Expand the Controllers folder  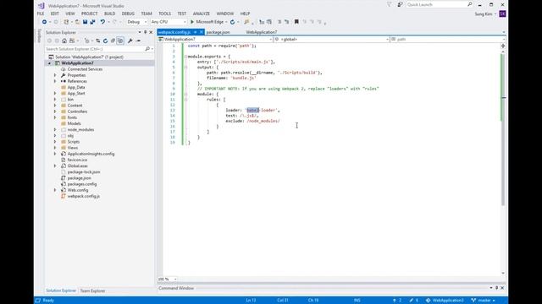tap(55, 111)
